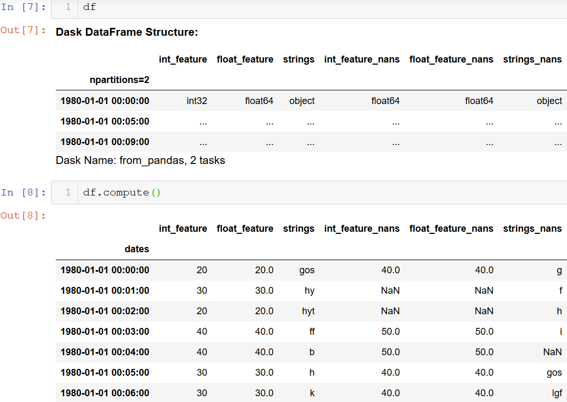Viewport: 567px width, 402px height.
Task: Select the Out[8] prompt label
Action: tap(24, 216)
